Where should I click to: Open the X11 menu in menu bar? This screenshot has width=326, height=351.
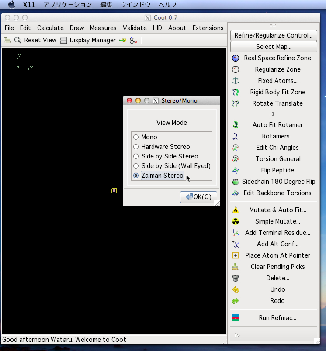tap(29, 4)
